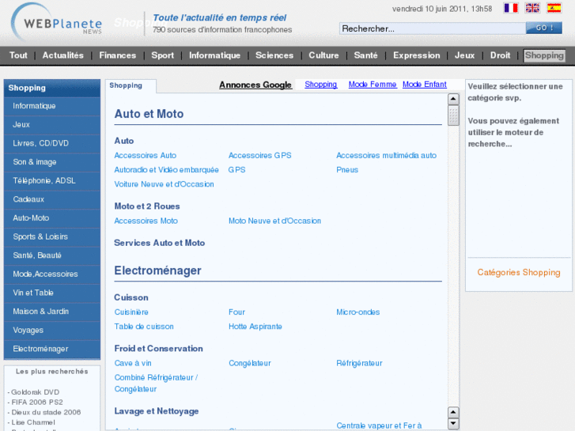
Task: Open sidebar category Informatique
Action: click(x=52, y=106)
